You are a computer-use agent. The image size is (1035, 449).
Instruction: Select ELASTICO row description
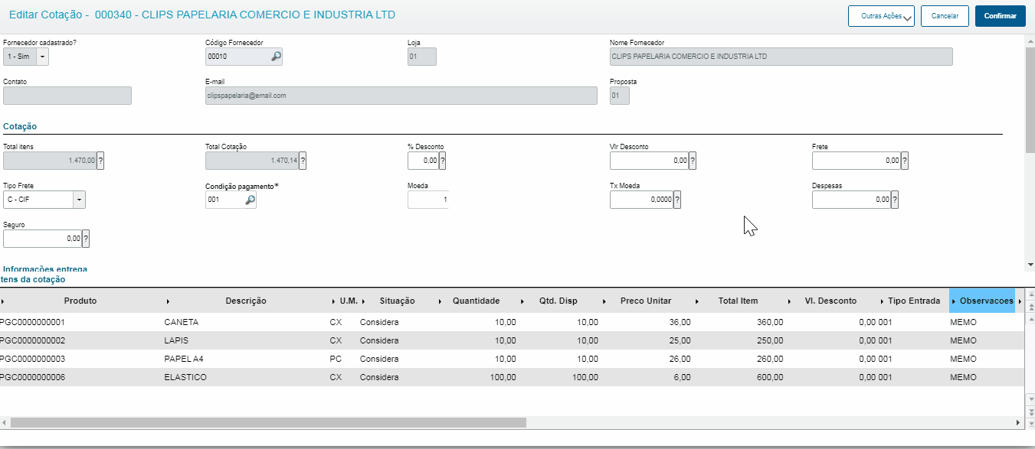[185, 377]
